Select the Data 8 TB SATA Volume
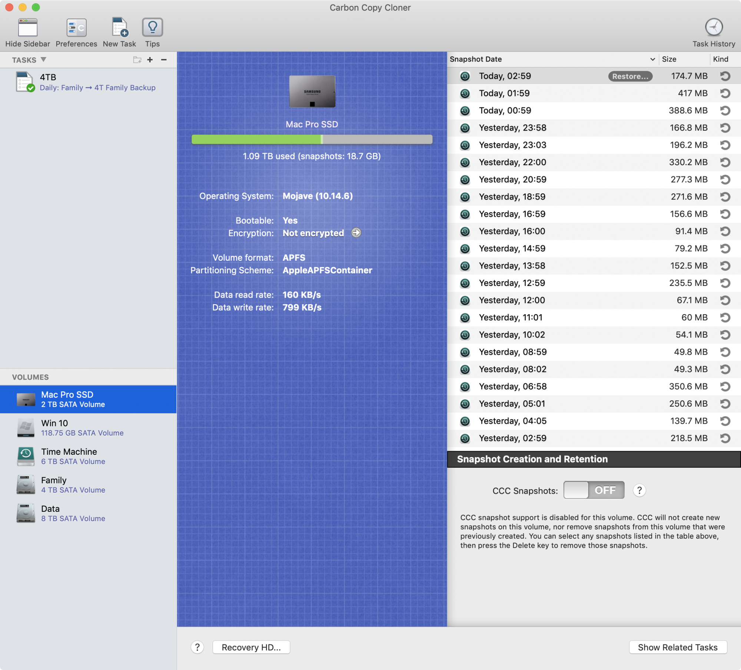Viewport: 741px width, 670px height. tap(88, 513)
